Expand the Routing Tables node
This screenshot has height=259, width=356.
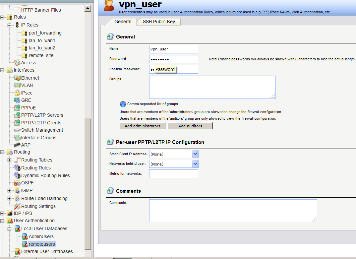[9, 160]
